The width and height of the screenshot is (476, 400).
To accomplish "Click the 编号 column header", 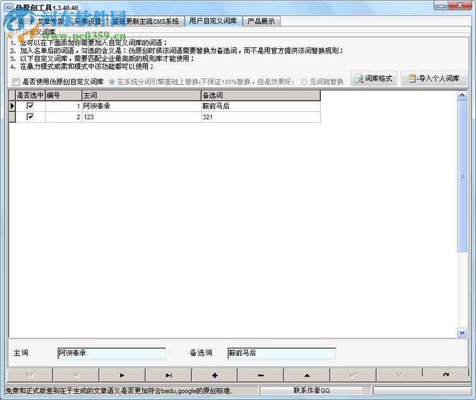I will click(x=64, y=96).
